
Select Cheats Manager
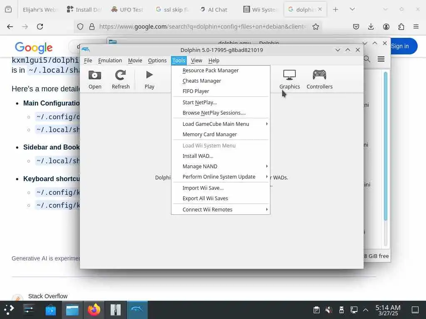coord(220,81)
